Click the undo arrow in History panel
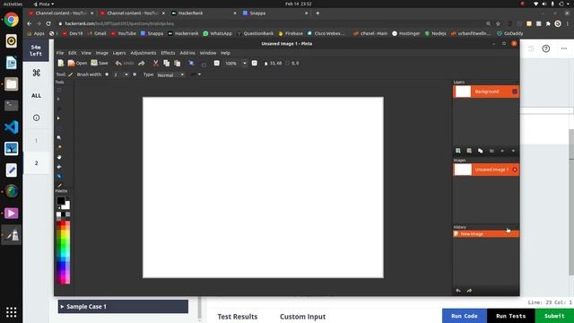This screenshot has width=574, height=323. (458, 291)
